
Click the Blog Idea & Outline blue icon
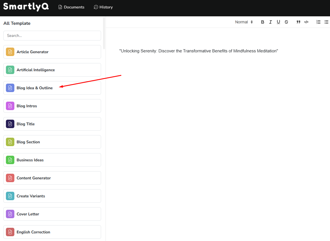click(10, 88)
